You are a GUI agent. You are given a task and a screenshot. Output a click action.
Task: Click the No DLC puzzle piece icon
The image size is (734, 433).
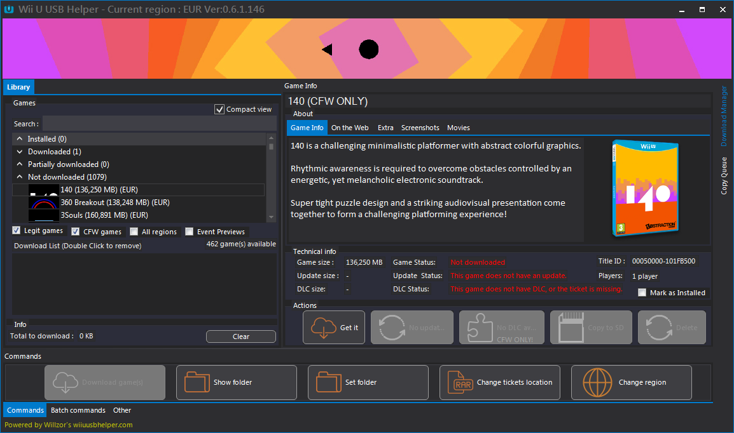coord(480,328)
